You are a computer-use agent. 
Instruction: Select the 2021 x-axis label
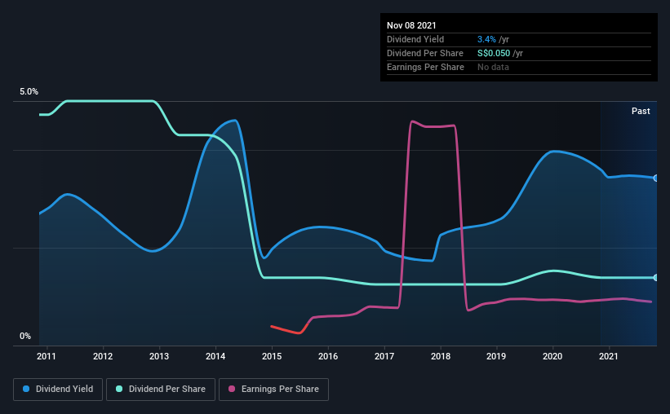click(609, 356)
